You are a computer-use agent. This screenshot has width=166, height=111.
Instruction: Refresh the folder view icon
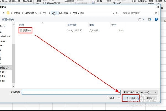coord(117,13)
